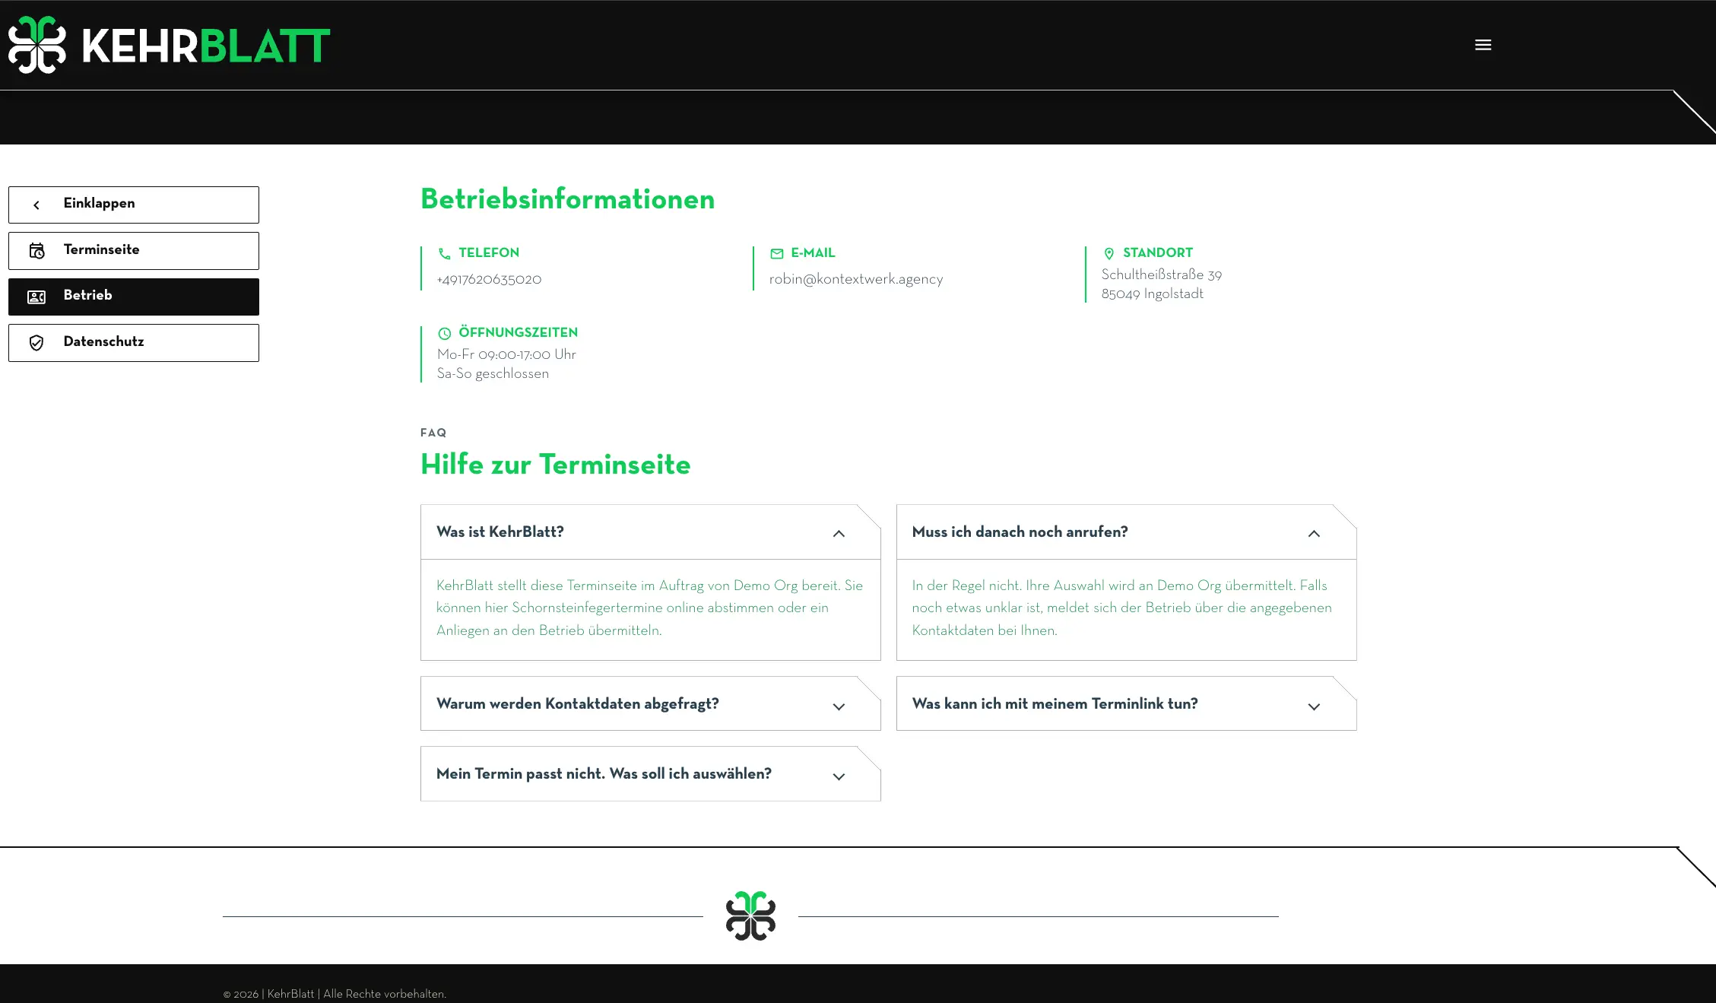Collapse the sidebar with Einklappen arrow
The width and height of the screenshot is (1716, 1003).
pyautogui.click(x=36, y=205)
